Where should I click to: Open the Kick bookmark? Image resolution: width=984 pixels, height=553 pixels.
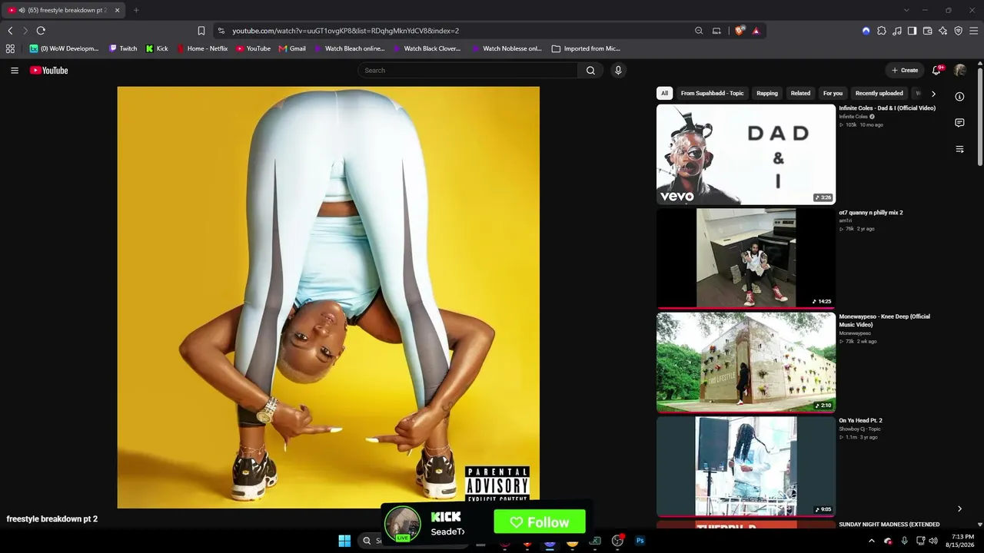point(157,48)
